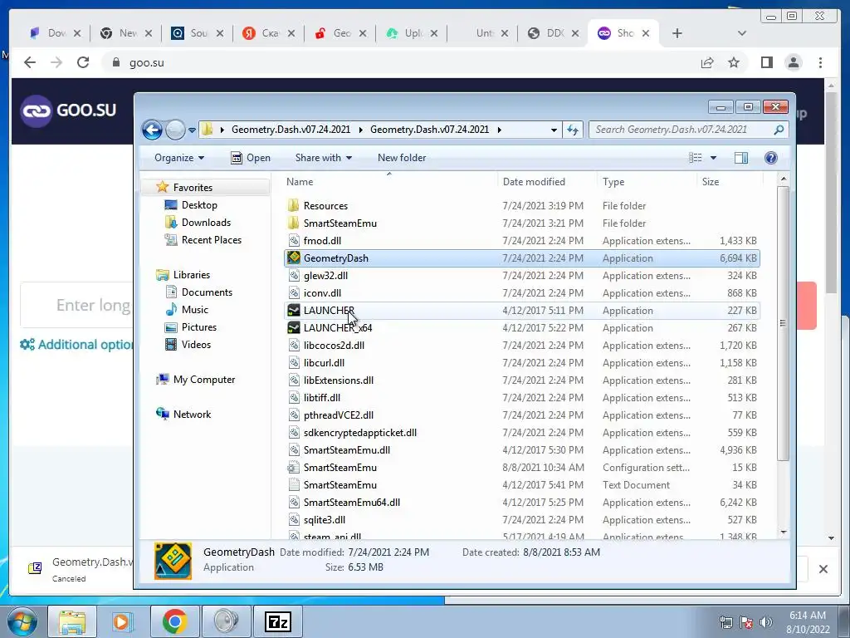The image size is (850, 638).
Task: Click New folder in toolbar
Action: 402,158
